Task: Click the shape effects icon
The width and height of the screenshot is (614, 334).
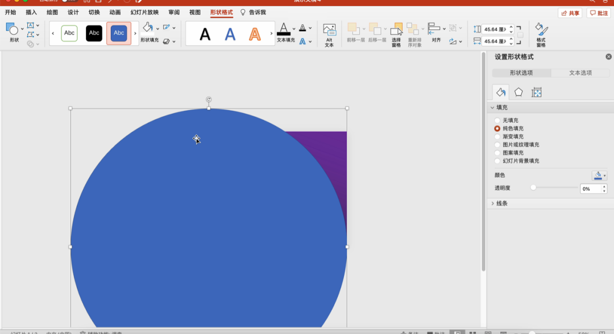Action: coord(167,41)
